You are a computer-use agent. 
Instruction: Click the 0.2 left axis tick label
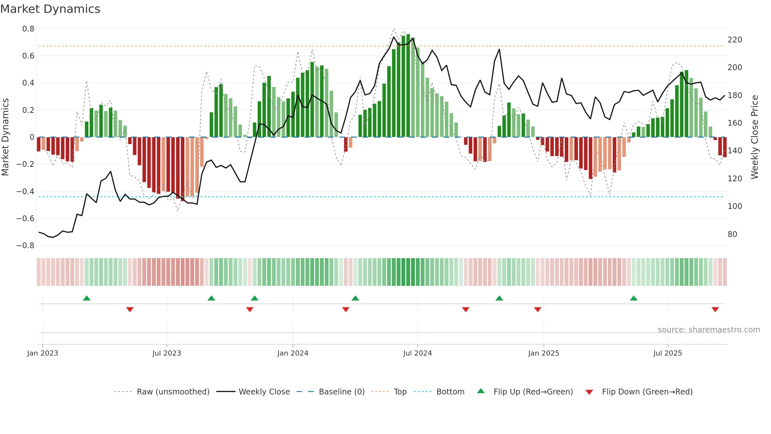pyautogui.click(x=28, y=110)
